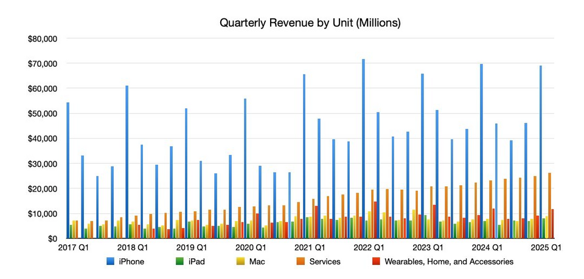Screen dimensions: 584x279
Task: Click the '2017 Q1' axis label
Action: point(74,247)
